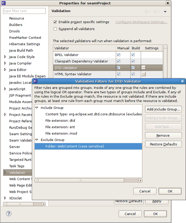Open HTML Syntax Validator settings ellipsis button
Image resolution: width=186 pixels, height=223 pixels.
tap(144, 74)
